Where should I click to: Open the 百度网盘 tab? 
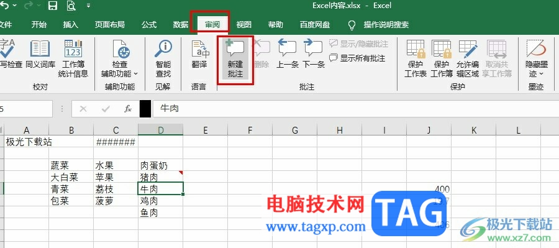(x=315, y=25)
